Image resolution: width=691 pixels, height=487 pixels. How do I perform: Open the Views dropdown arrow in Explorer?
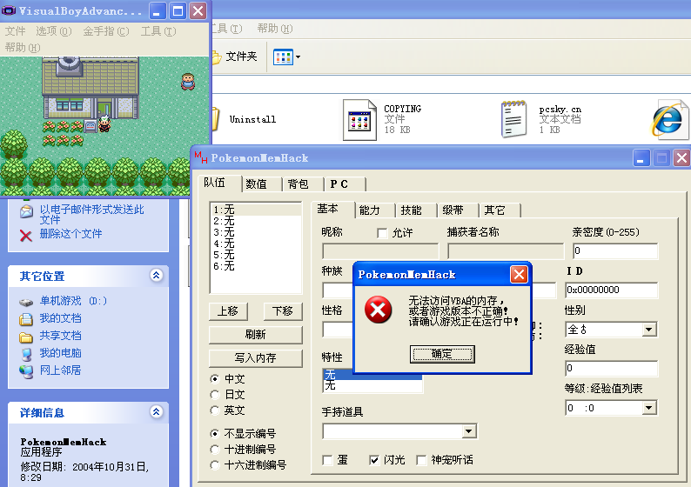298,57
